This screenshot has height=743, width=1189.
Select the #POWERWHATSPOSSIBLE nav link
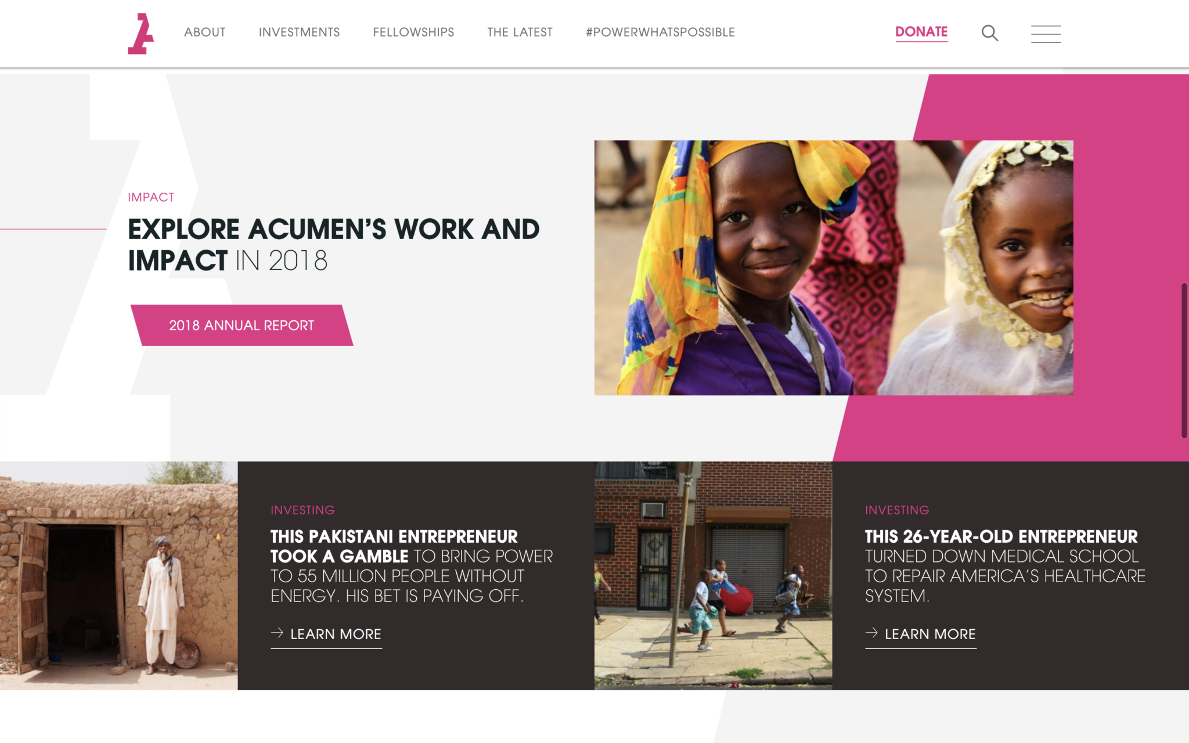coord(660,33)
